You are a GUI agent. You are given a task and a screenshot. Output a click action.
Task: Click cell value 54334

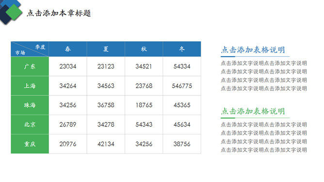182,66
